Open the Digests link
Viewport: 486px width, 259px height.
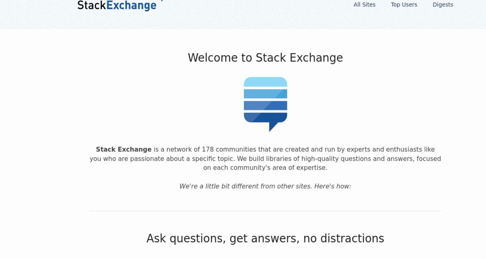click(x=443, y=5)
